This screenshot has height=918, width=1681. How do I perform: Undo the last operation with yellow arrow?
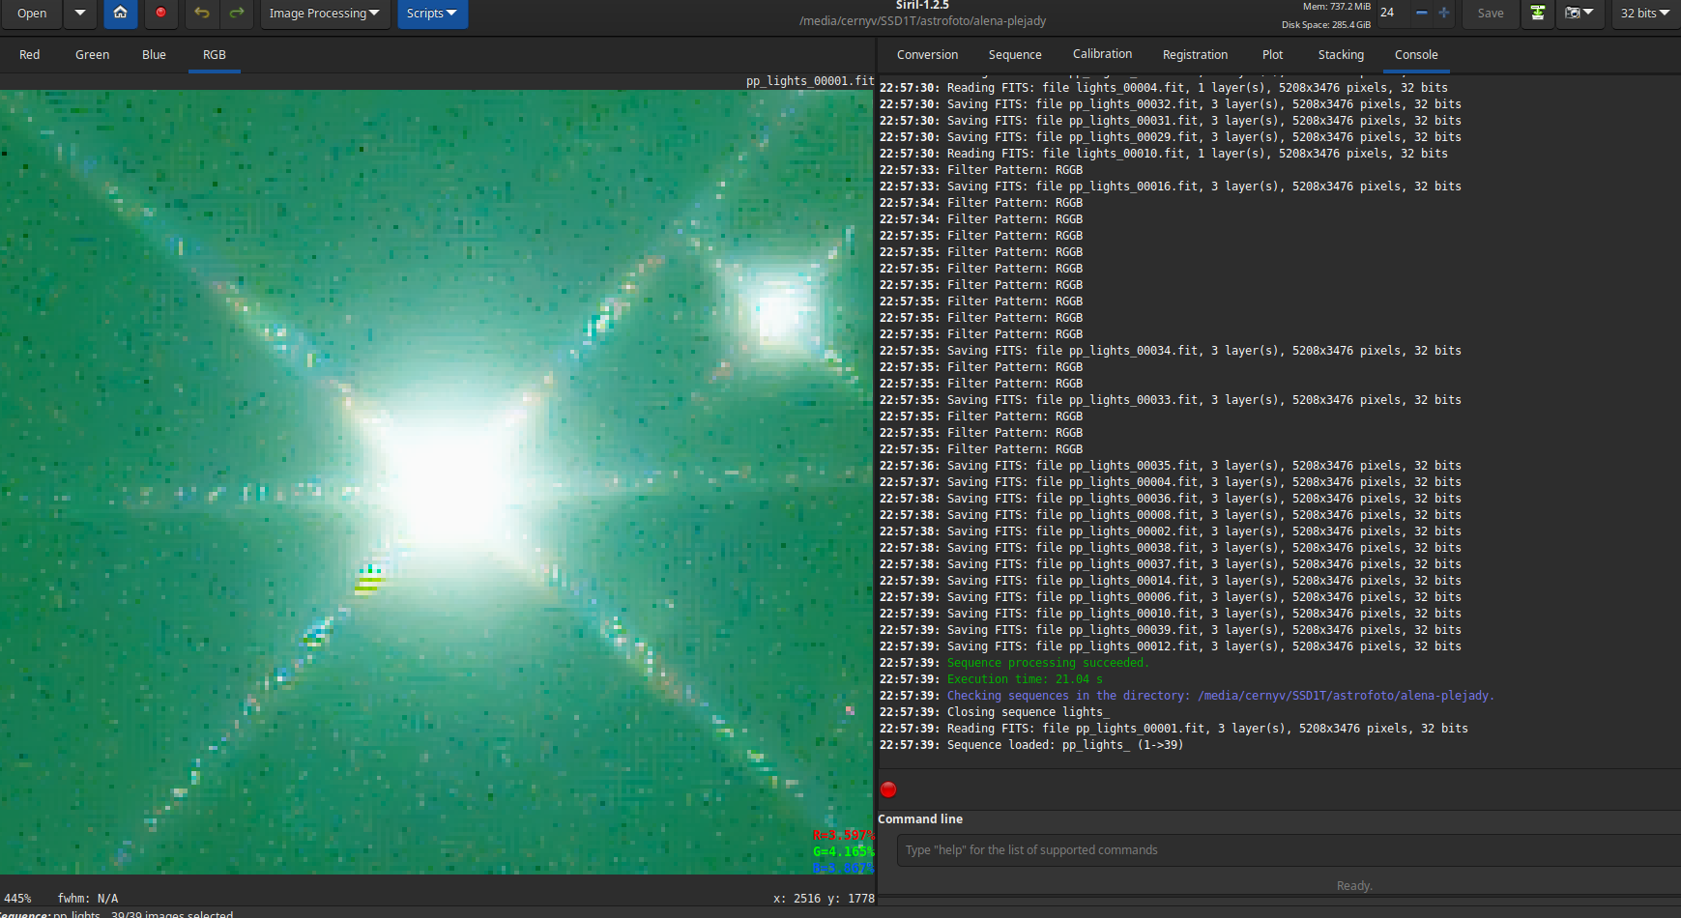(x=201, y=13)
